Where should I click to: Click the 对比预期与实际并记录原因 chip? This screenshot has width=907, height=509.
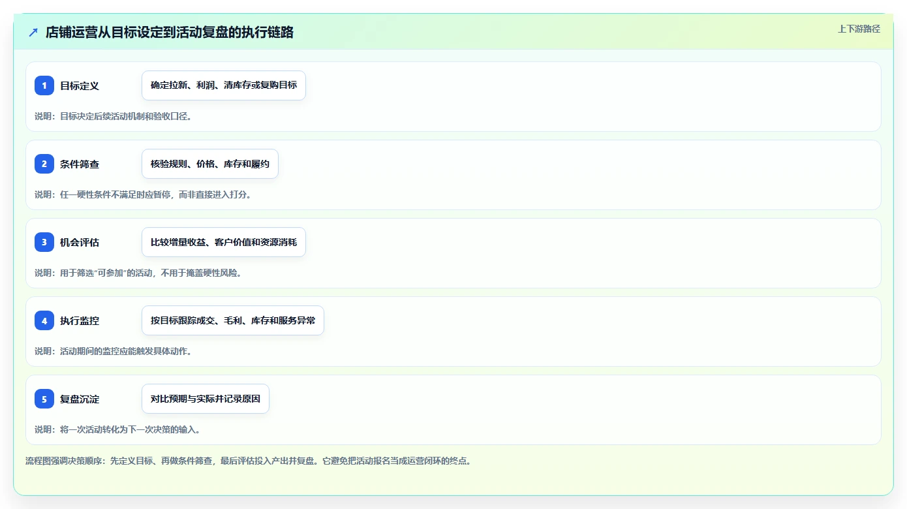tap(206, 399)
